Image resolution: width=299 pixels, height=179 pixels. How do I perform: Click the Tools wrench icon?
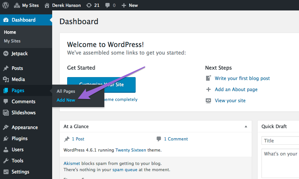(6, 161)
